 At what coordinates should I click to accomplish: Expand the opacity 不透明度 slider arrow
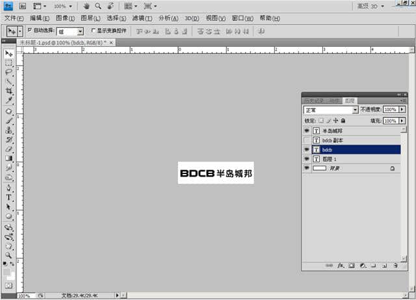(x=402, y=110)
